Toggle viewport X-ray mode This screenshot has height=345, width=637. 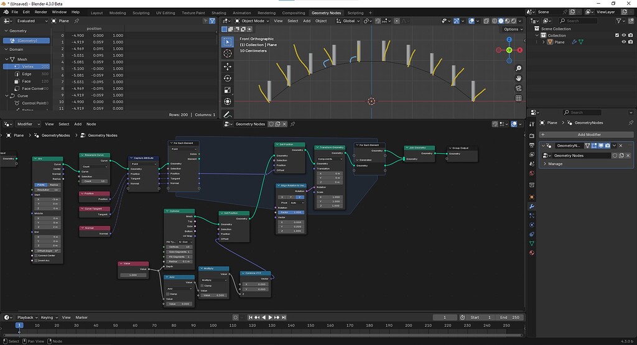point(486,21)
